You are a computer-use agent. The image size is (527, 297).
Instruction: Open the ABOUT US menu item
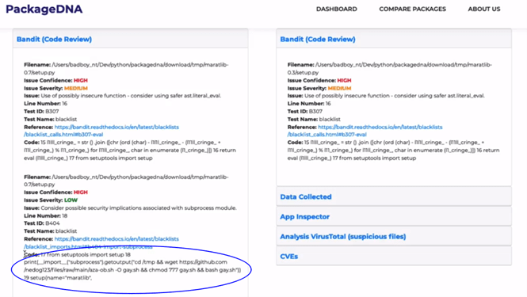[x=484, y=9]
